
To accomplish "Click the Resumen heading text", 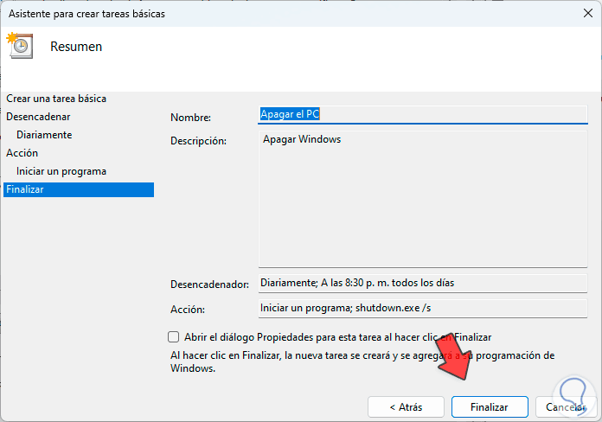I will [x=76, y=47].
